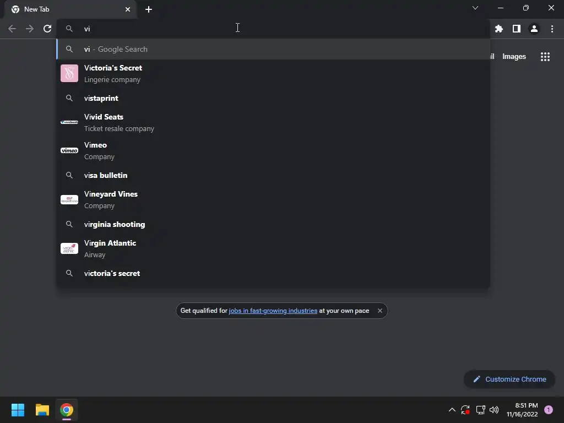
Task: Click the Vimeo logo thumbnail
Action: point(69,150)
